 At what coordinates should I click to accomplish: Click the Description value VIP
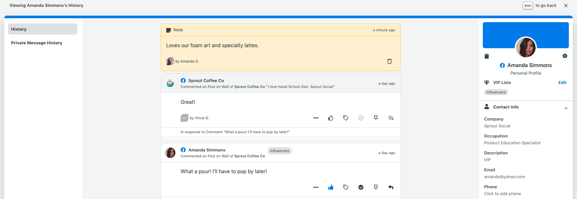pyautogui.click(x=487, y=160)
